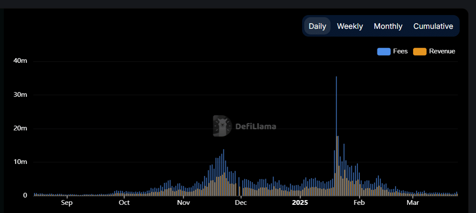Select the Dec time axis marker

click(241, 202)
